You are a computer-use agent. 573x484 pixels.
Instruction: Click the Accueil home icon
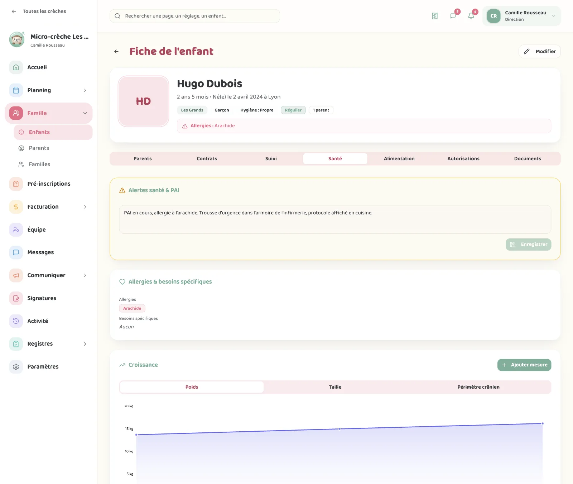click(16, 67)
